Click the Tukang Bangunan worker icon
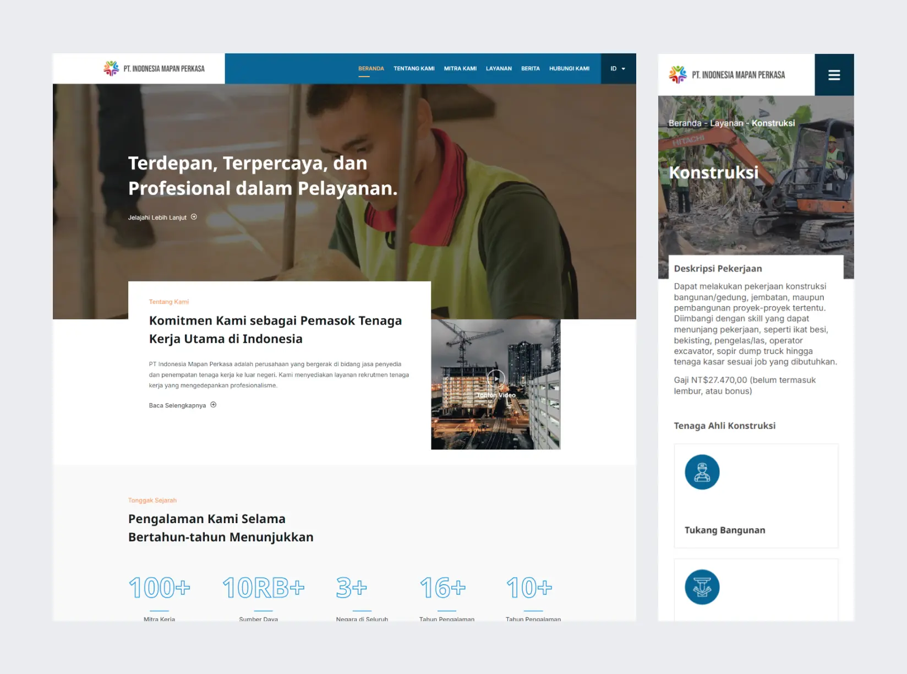 (x=702, y=472)
